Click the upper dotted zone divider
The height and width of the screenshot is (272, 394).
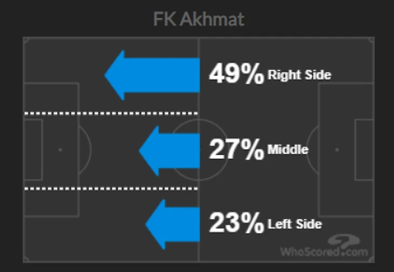click(x=111, y=113)
